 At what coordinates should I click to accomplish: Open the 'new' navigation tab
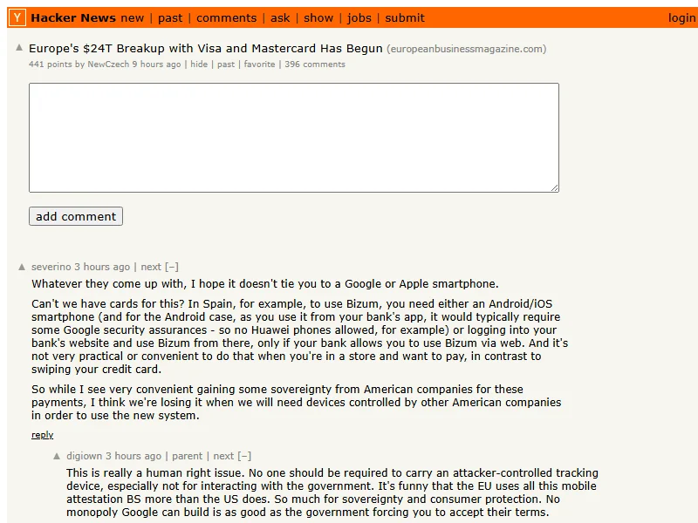coord(133,17)
